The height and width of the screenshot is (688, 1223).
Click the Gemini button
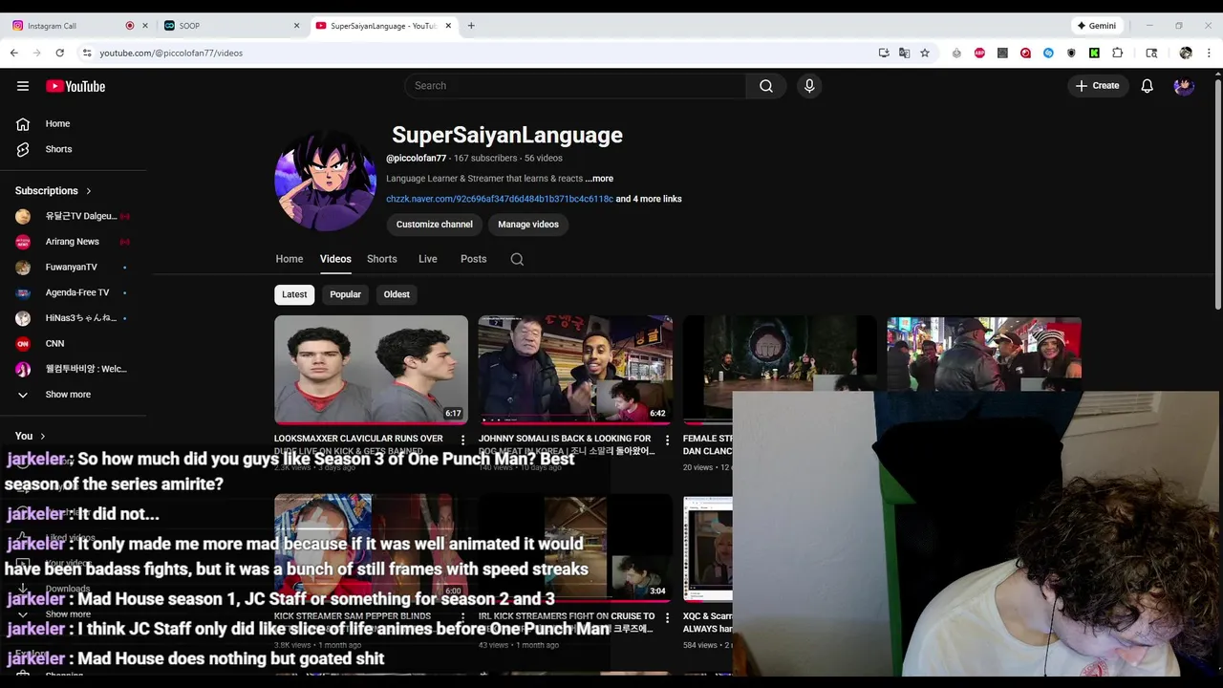pos(1097,26)
